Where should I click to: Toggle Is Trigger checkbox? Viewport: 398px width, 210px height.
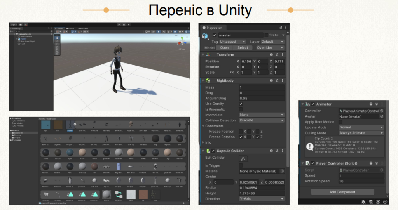click(x=241, y=166)
